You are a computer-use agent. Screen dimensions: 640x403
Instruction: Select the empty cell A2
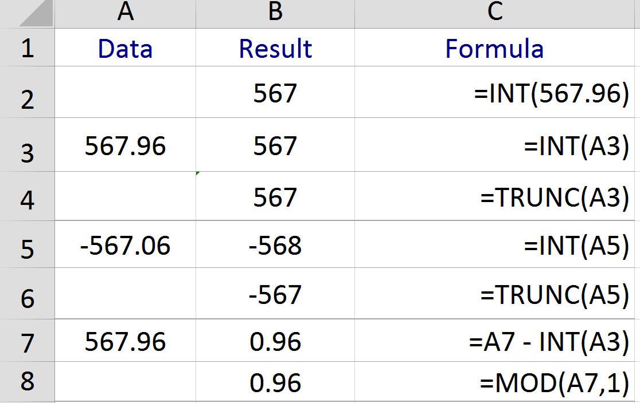click(126, 92)
